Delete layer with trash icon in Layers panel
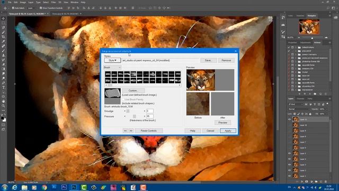The width and height of the screenshot is (339, 191). pyautogui.click(x=326, y=181)
